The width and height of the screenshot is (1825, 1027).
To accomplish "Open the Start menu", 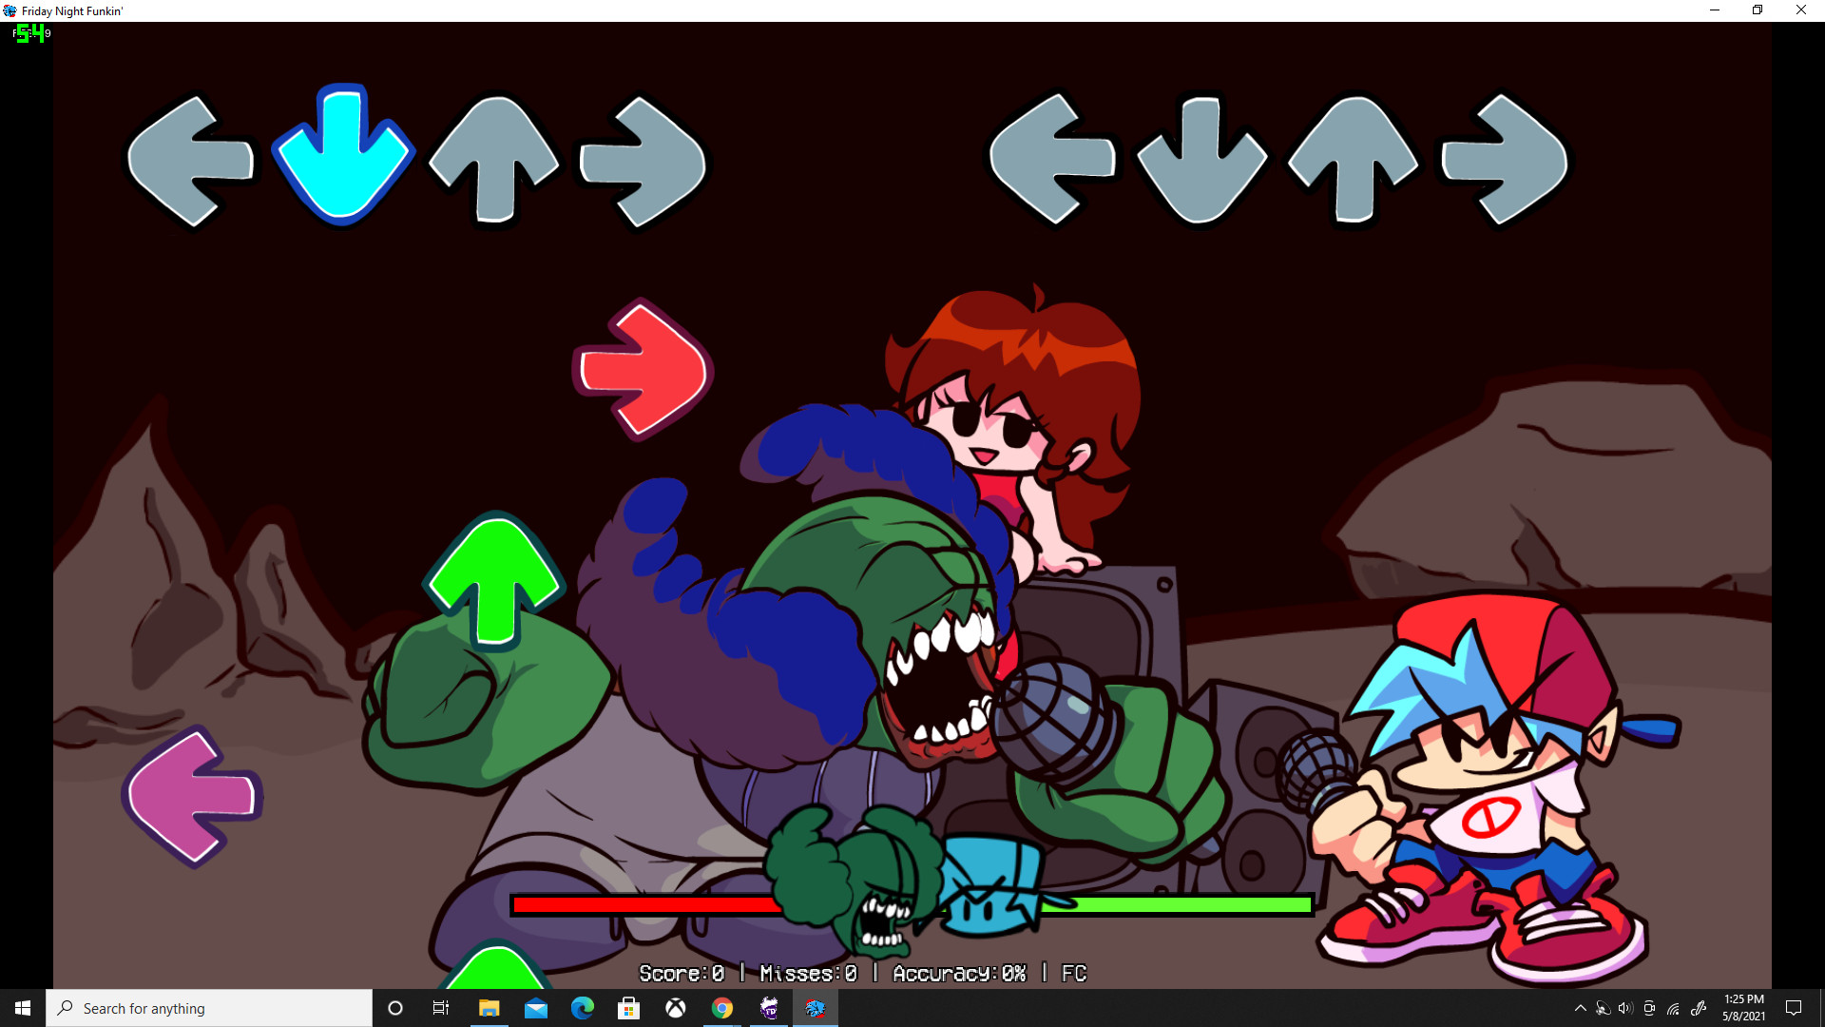I will pyautogui.click(x=21, y=1008).
